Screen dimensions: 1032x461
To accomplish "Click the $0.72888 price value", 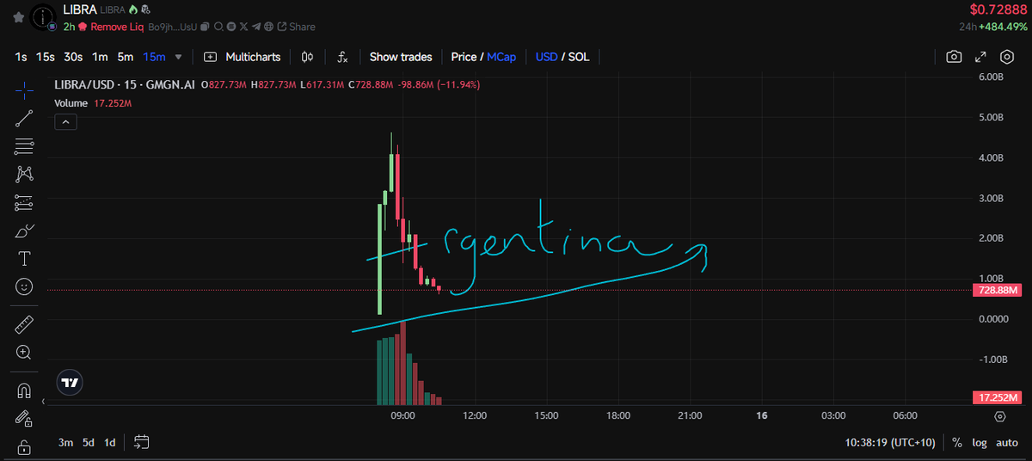I will [x=997, y=9].
